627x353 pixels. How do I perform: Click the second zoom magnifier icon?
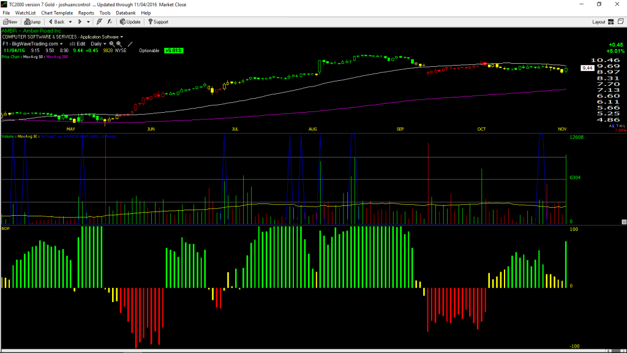click(x=119, y=44)
